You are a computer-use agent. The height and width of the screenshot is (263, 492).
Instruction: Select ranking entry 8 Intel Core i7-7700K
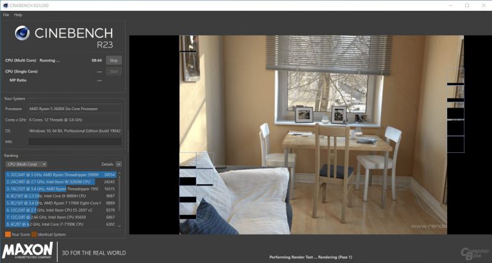[61, 225]
